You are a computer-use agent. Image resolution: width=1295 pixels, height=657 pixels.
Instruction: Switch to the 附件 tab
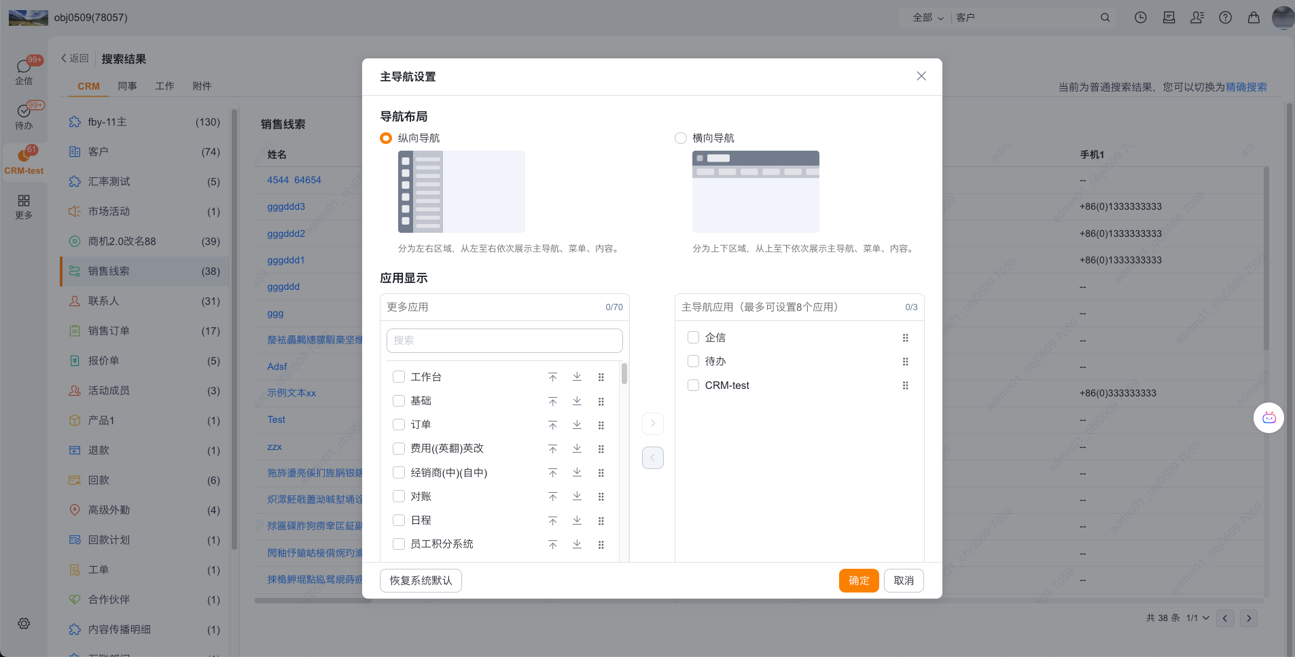(202, 86)
